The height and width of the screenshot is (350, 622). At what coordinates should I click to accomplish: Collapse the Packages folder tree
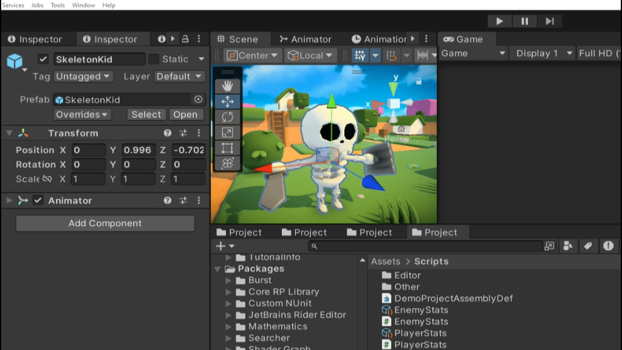click(217, 269)
